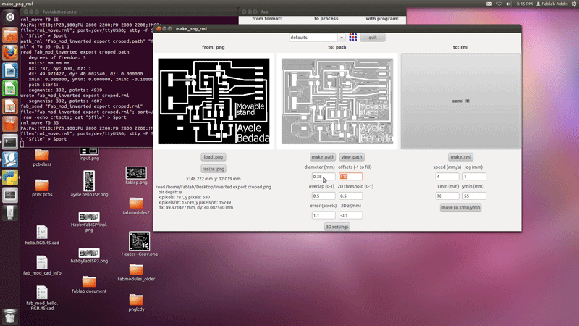The width and height of the screenshot is (579, 326).
Task: Open the Fablab Addis user menu
Action: pos(552,4)
